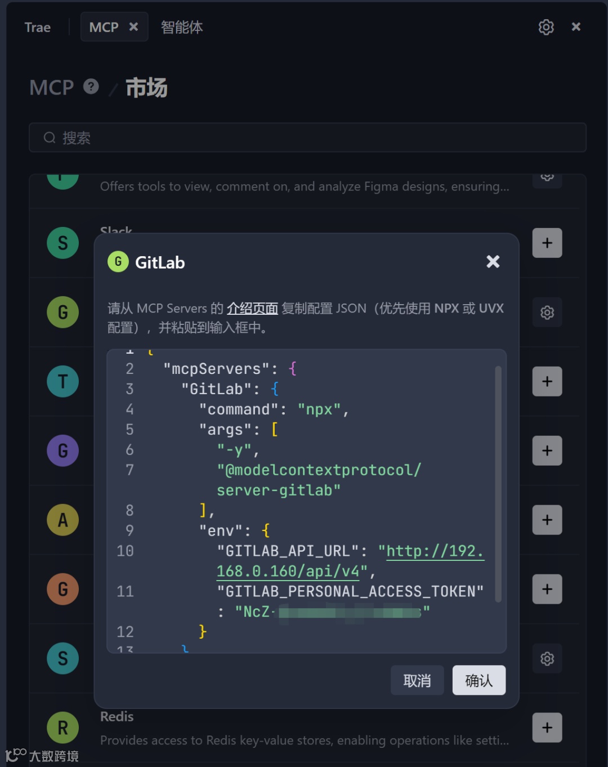
Task: Go back to MCP breadcrumb heading
Action: coord(52,87)
